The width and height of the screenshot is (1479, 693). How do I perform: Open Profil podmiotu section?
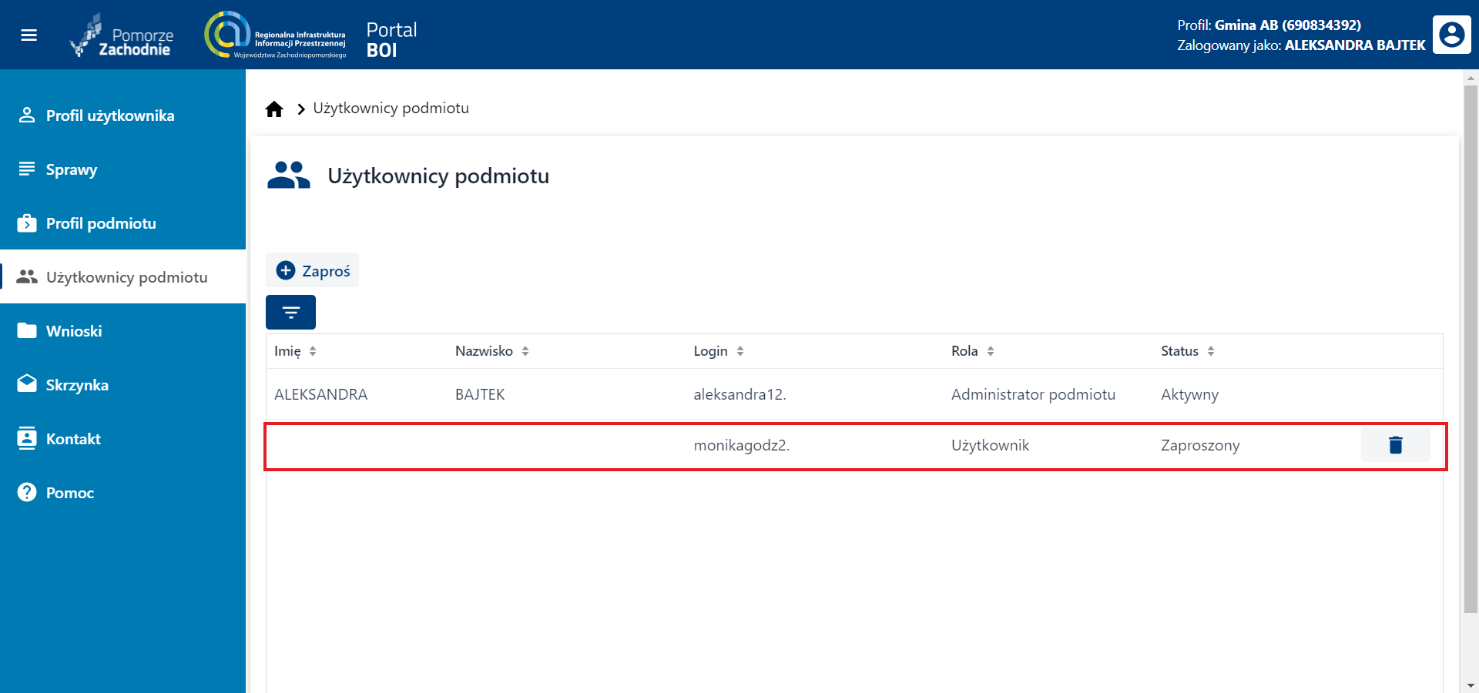(101, 223)
